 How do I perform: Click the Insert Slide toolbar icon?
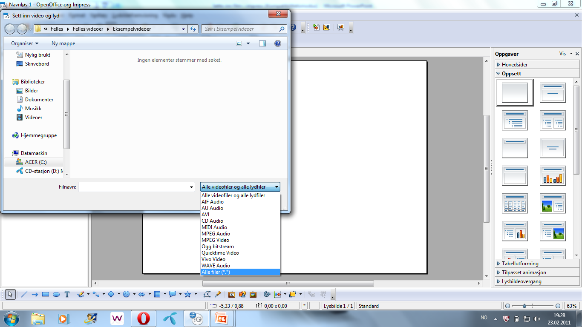pos(316,28)
